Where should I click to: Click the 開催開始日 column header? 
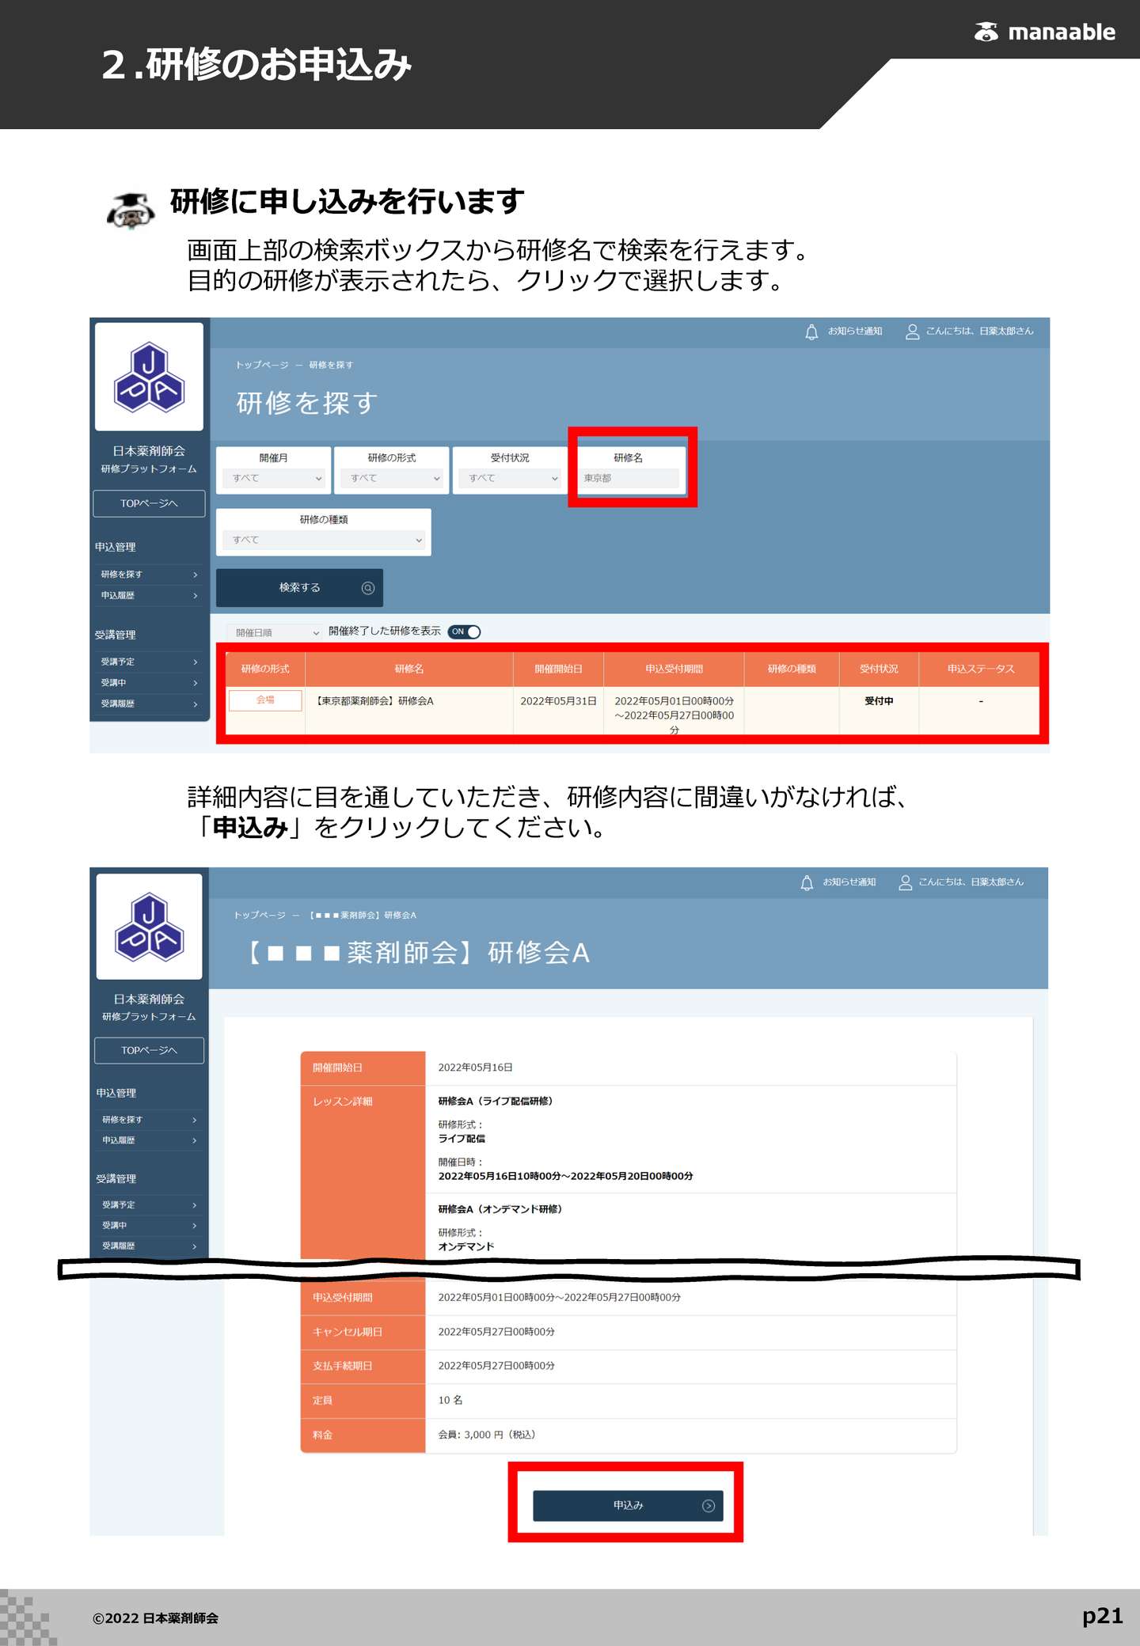558,669
